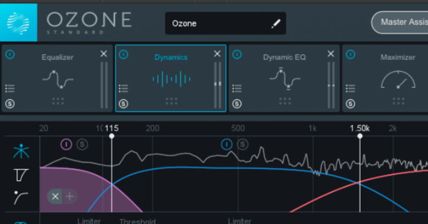Click the low band Threshold label

(137, 221)
